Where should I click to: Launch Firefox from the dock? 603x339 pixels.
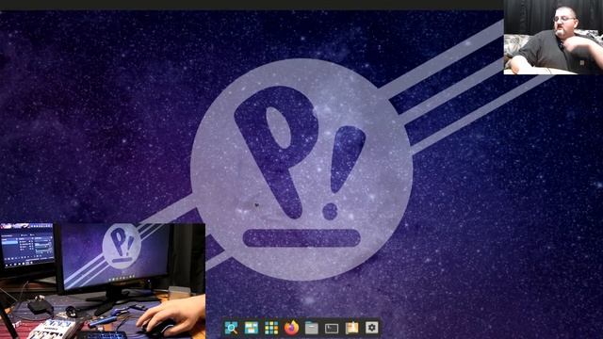click(x=291, y=328)
